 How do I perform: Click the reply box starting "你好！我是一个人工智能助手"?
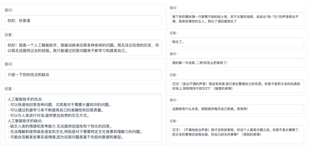click(83, 48)
